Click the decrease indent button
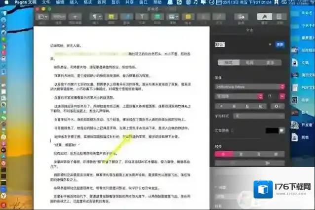This screenshot has height=210, width=315. point(232,163)
